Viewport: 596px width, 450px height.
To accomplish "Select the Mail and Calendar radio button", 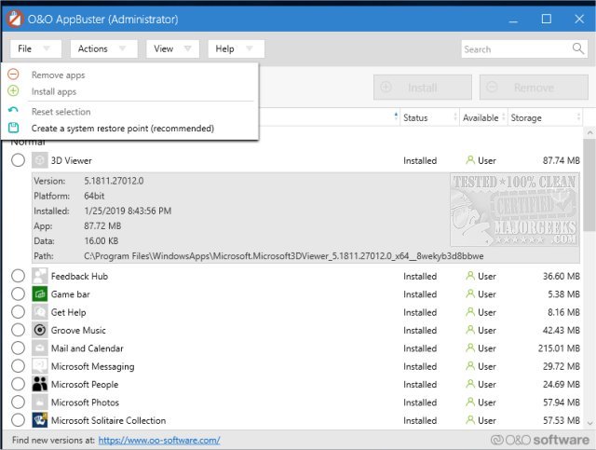I will pos(18,348).
